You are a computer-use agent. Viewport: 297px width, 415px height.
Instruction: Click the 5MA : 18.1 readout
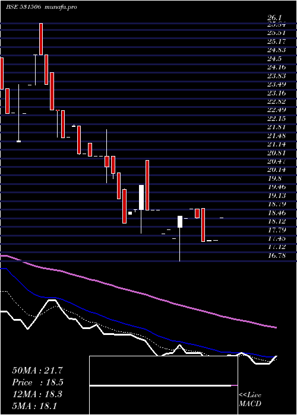(x=34, y=406)
